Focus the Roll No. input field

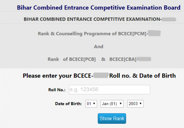[x=109, y=90]
